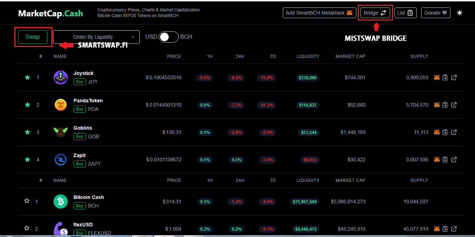
Task: Add PandaToken to MetaMask via fox icon
Action: click(436, 105)
